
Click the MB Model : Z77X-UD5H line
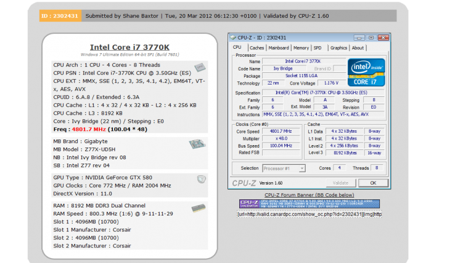click(x=84, y=149)
